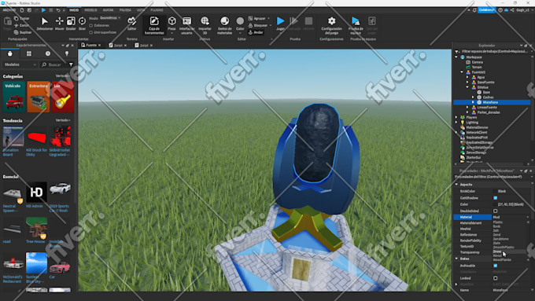Click the BrickColor Black swatch
Viewport: 535px width, 301px height.
[495, 191]
